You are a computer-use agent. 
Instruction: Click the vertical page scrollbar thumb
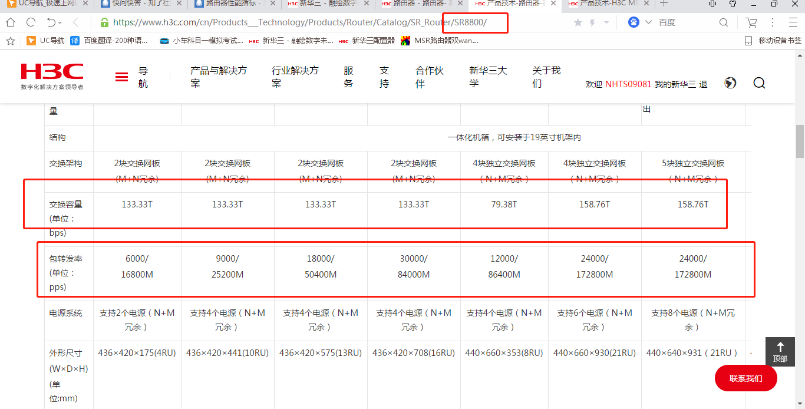tap(800, 141)
